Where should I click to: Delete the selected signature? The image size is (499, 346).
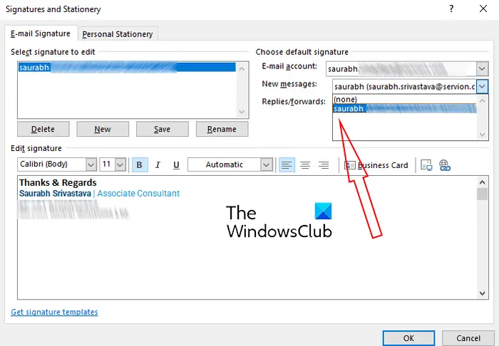43,129
